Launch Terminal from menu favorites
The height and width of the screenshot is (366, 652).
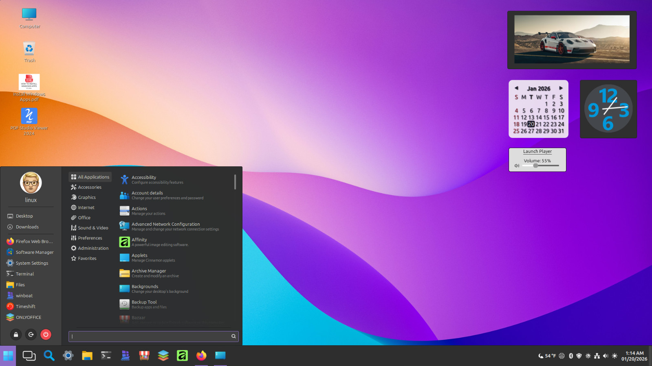[30, 274]
